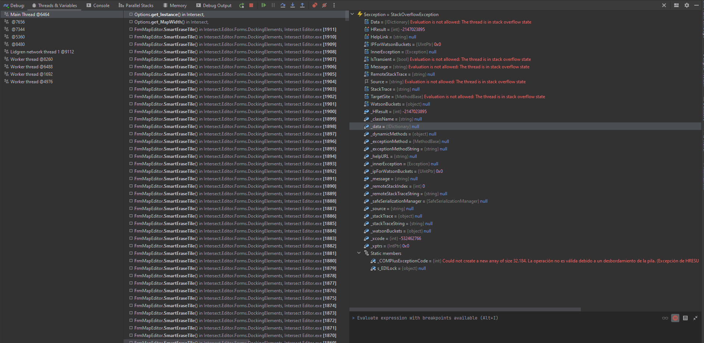
Task: Switch to the Console tab
Action: click(x=98, y=5)
